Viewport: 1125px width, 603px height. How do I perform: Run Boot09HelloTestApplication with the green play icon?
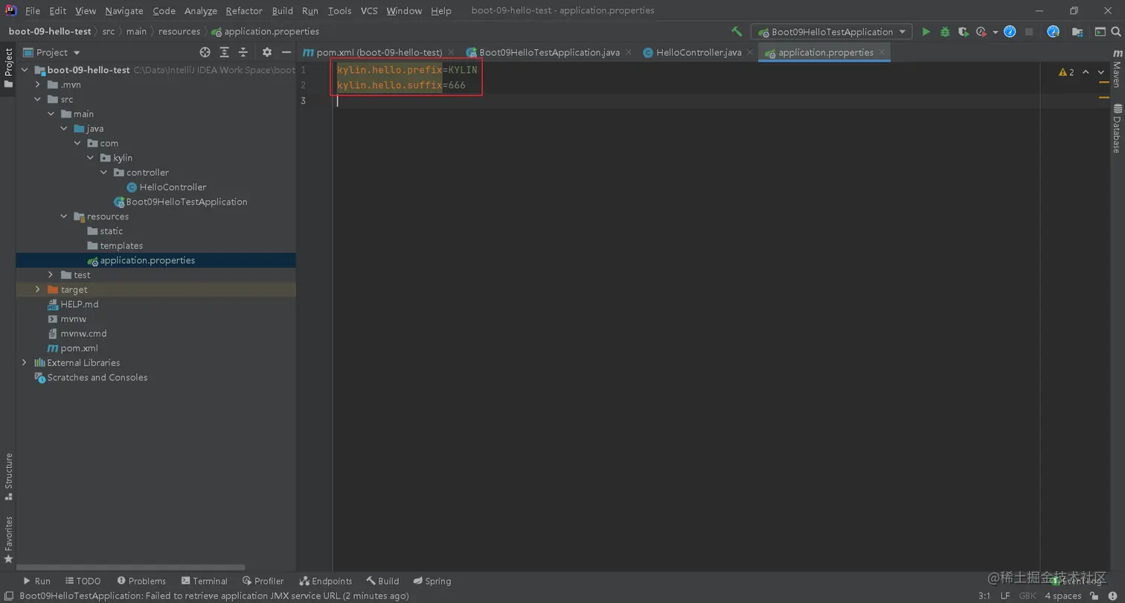[926, 32]
